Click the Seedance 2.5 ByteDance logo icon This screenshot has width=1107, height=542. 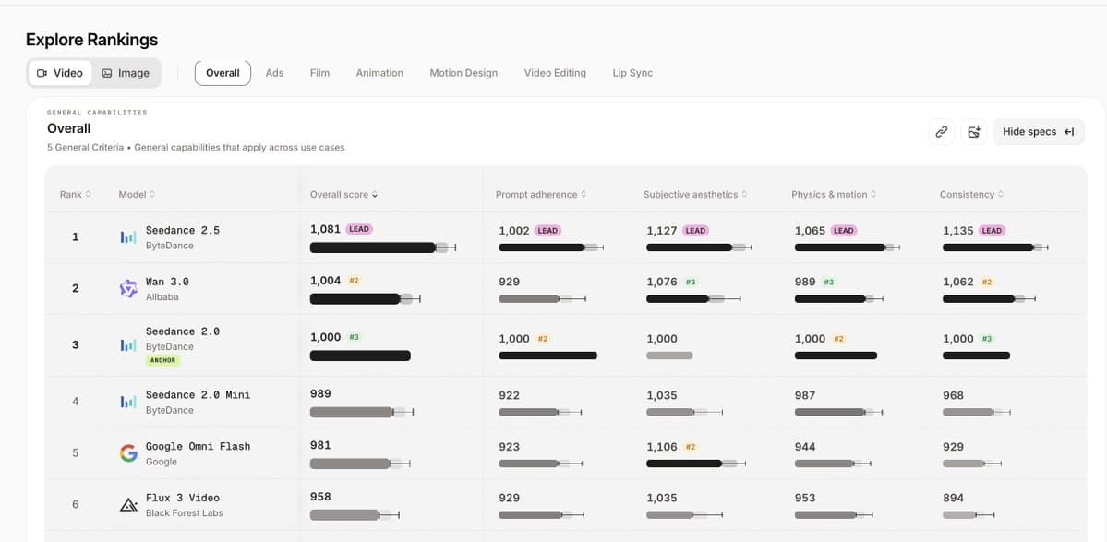point(128,237)
